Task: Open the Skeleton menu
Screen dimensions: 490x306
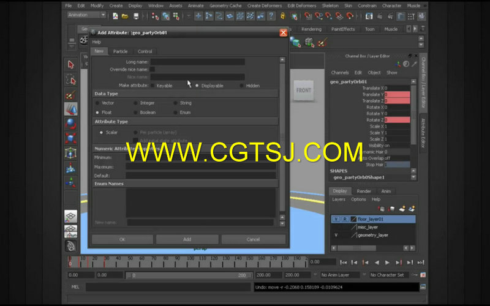Action: pos(330,6)
